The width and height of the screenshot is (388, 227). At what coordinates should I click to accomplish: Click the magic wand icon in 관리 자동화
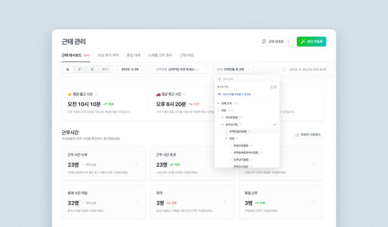coord(303,42)
